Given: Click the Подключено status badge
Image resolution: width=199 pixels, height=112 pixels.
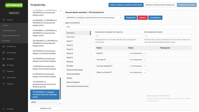Looking at the screenshot, I should point(14,13).
